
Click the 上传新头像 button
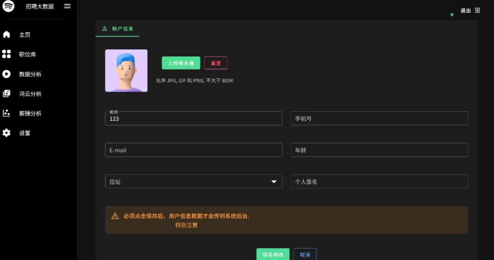(x=181, y=63)
